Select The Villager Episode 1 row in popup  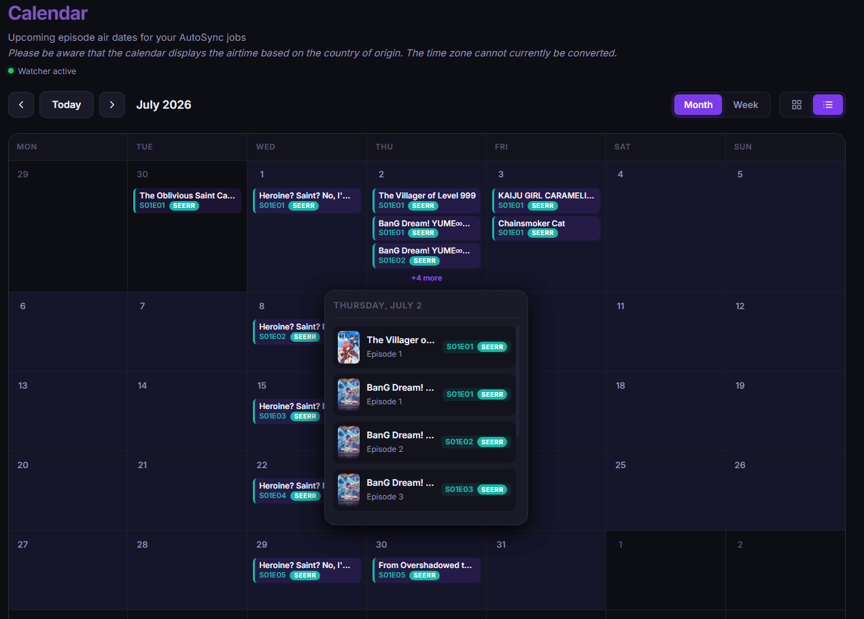424,347
